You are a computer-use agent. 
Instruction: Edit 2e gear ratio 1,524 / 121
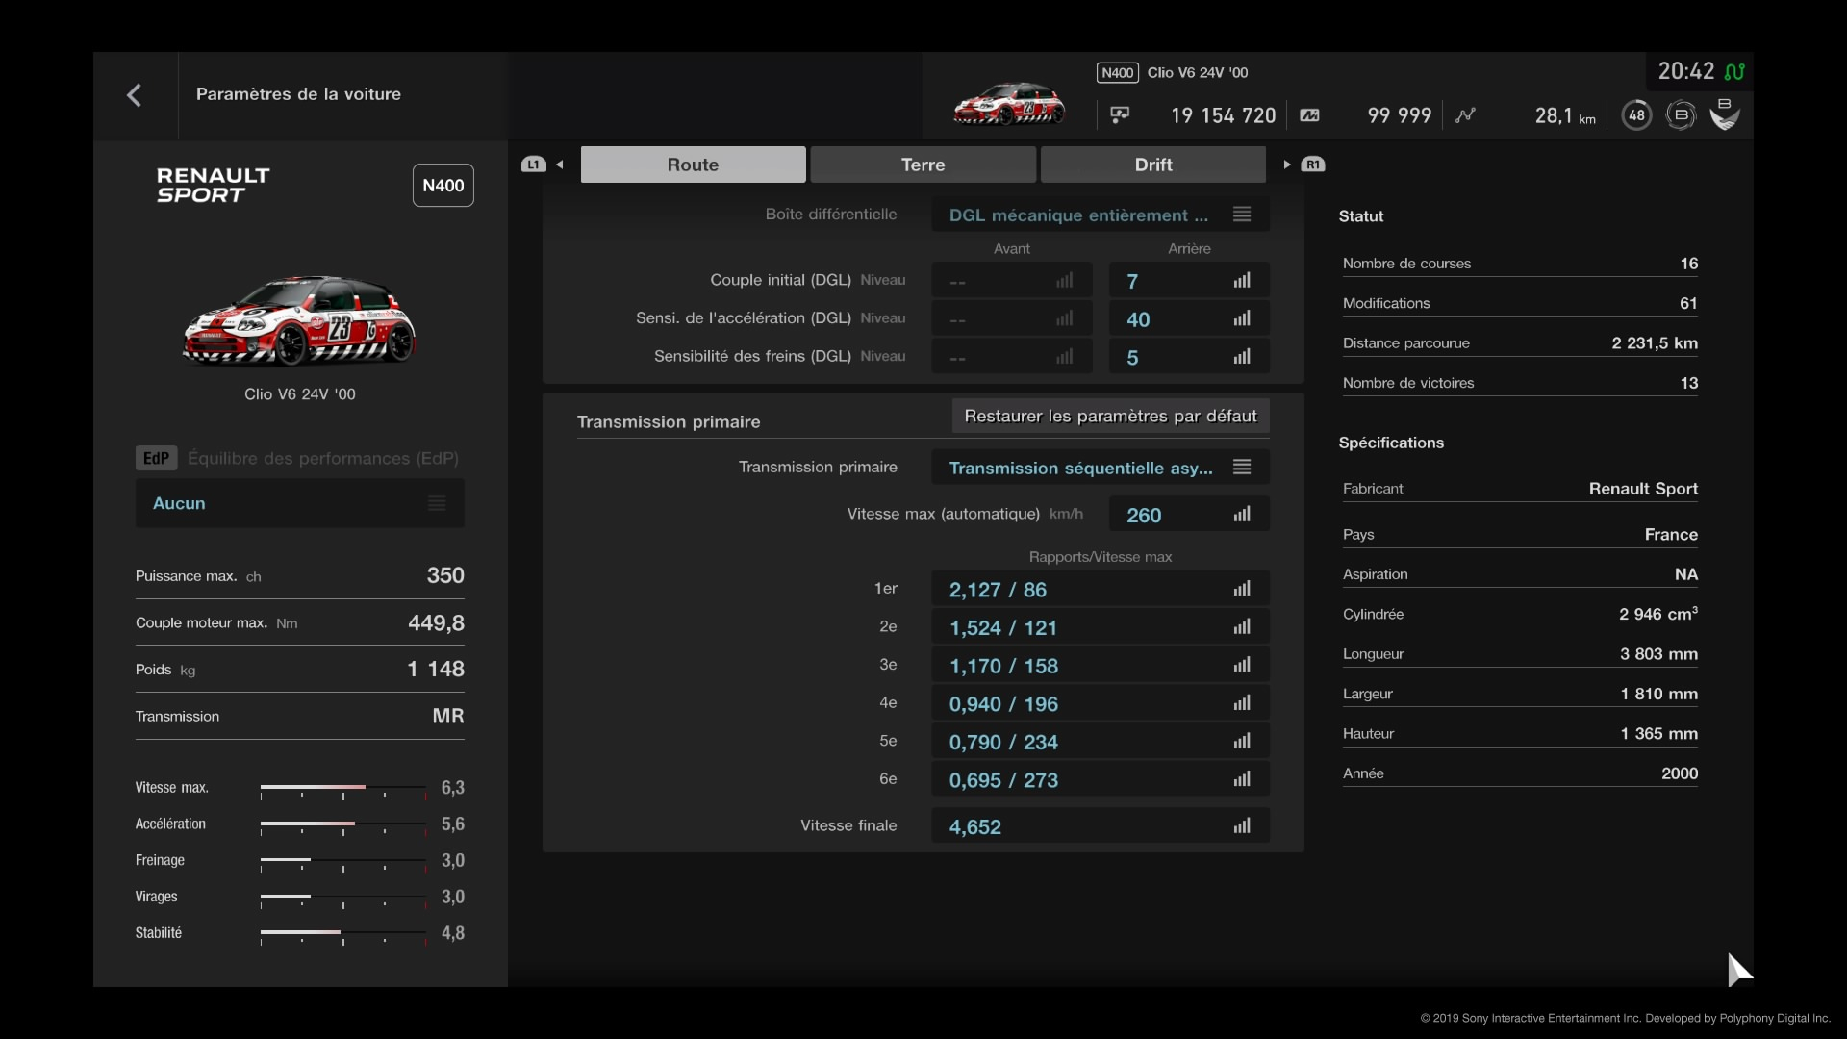pos(1101,627)
